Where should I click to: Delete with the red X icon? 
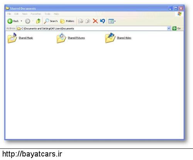click(95, 21)
